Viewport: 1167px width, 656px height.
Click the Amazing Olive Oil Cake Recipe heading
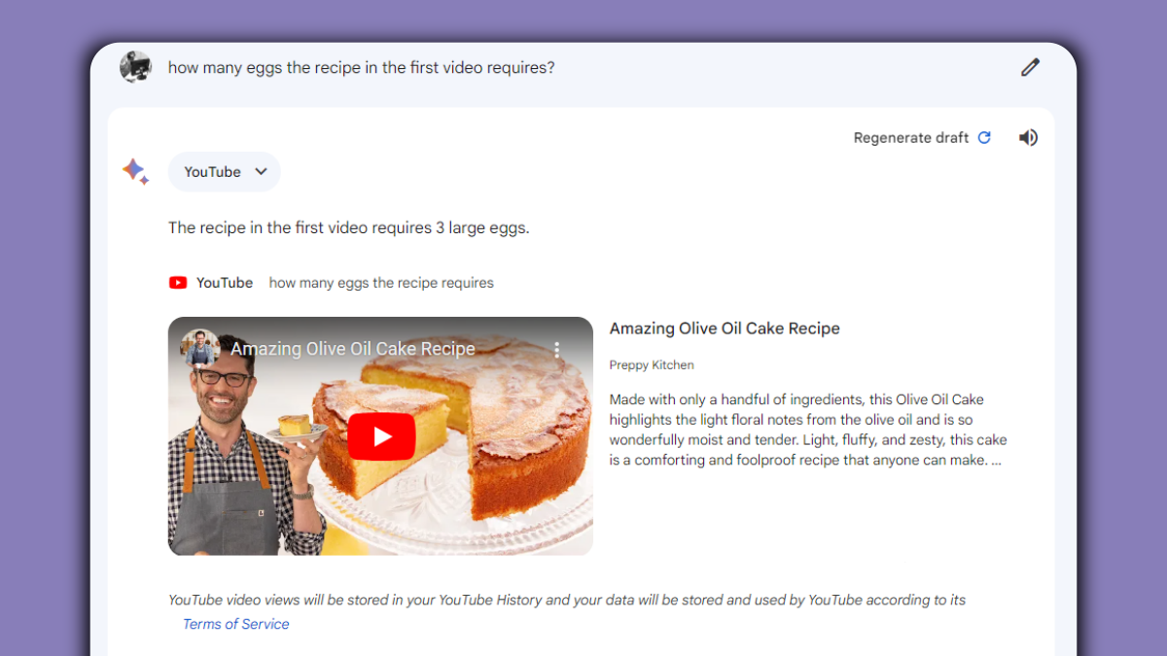725,328
